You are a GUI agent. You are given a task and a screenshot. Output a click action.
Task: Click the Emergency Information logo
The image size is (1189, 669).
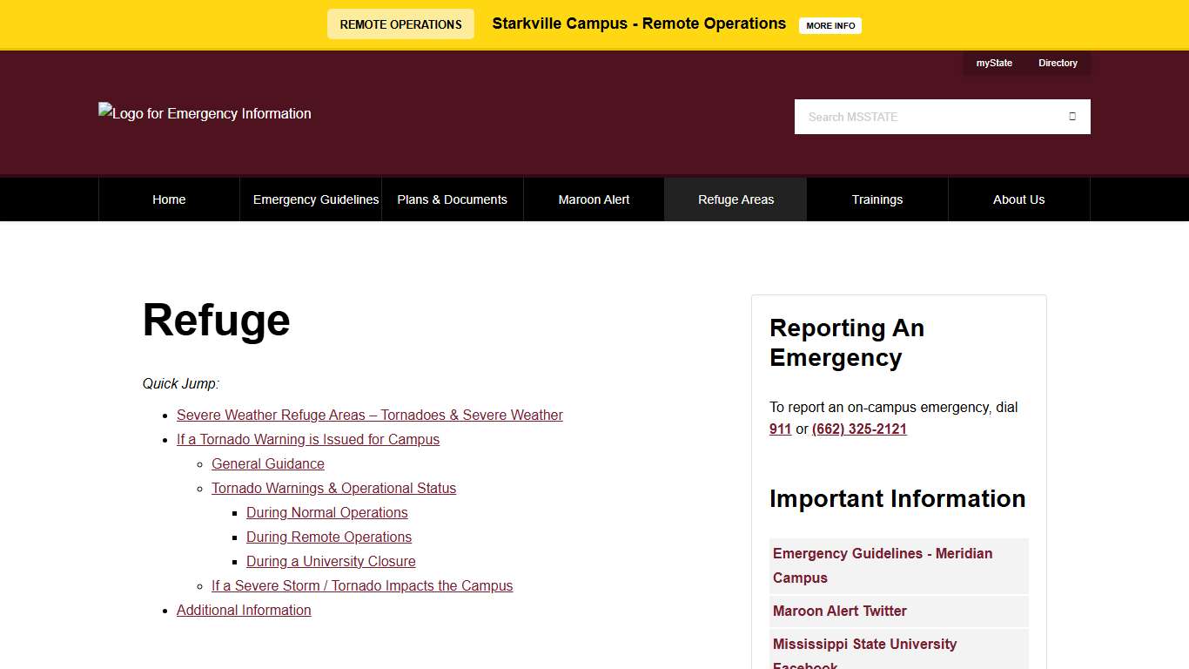pos(205,113)
